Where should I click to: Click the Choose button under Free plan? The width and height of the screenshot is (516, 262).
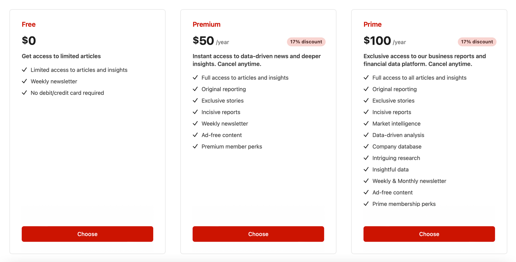pyautogui.click(x=87, y=234)
